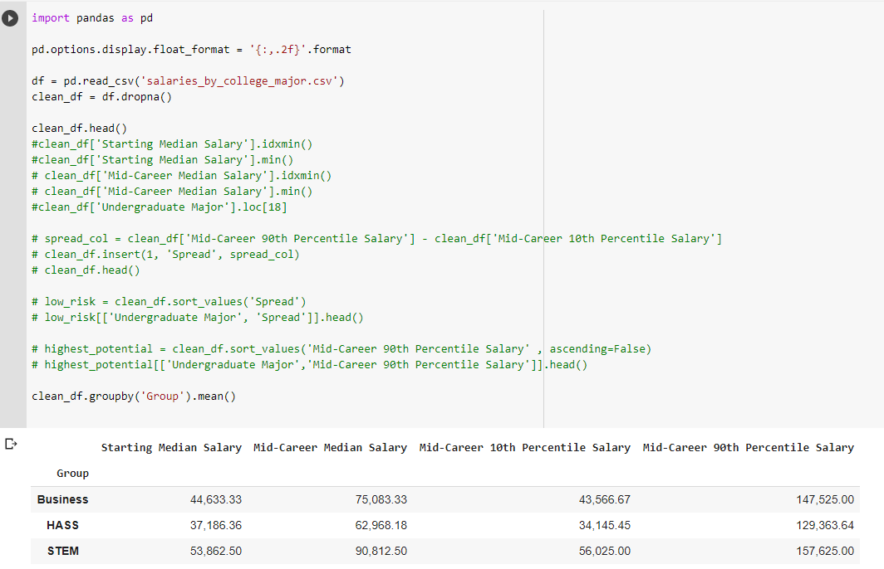The width and height of the screenshot is (884, 569).
Task: Click STEM 90th percentile value 157,625.00
Action: pyautogui.click(x=825, y=551)
